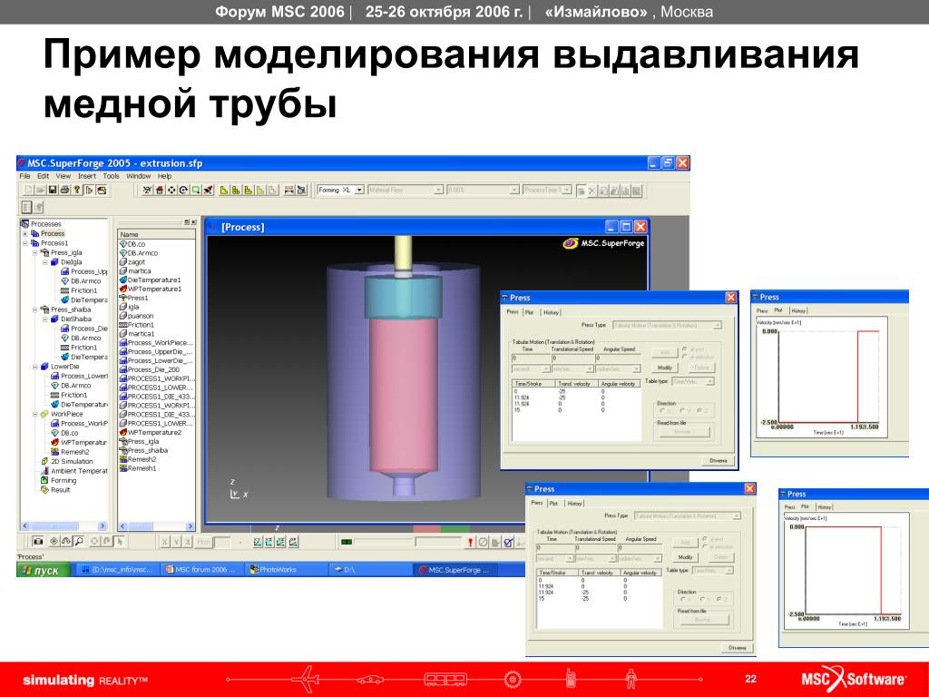Image resolution: width=929 pixels, height=697 pixels.
Task: Open the Window menu
Action: 138,176
